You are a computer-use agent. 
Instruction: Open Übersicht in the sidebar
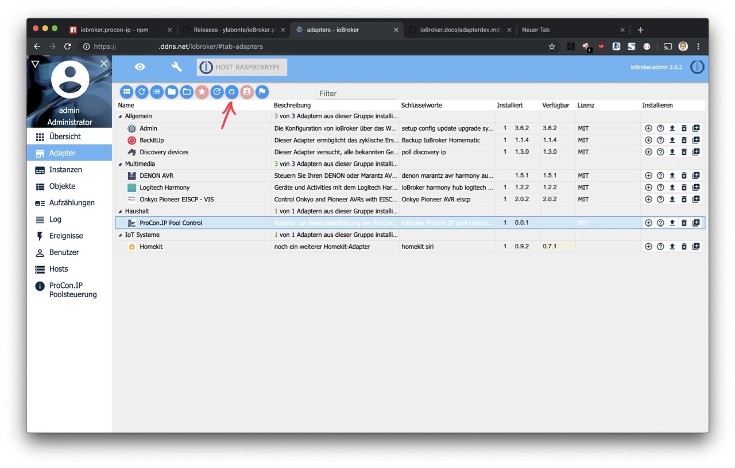click(69, 136)
